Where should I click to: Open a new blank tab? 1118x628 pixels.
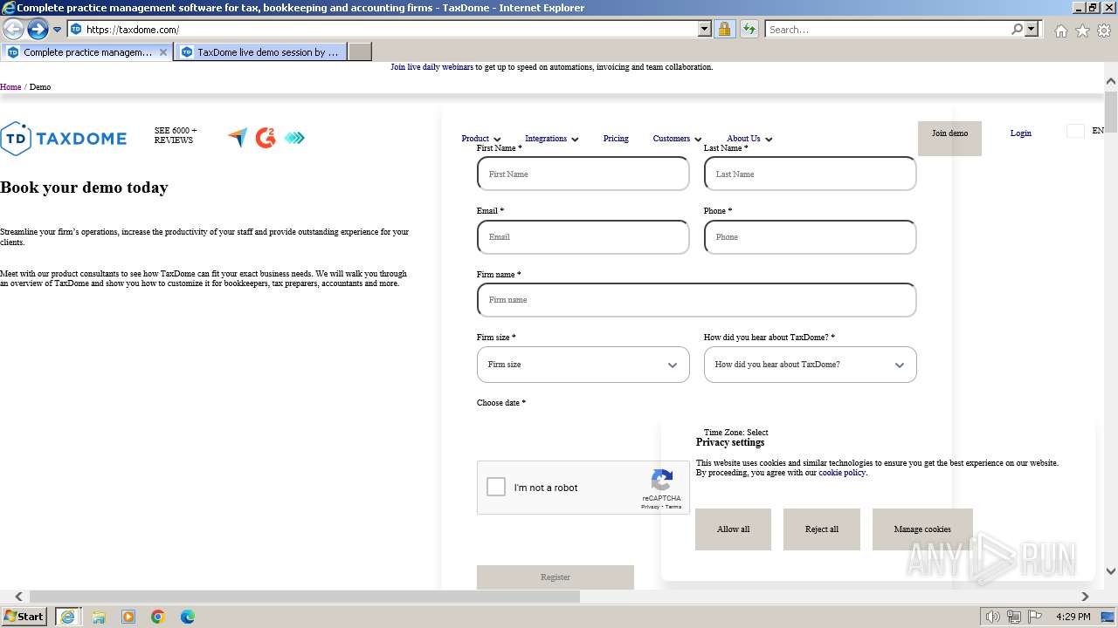pyautogui.click(x=360, y=52)
